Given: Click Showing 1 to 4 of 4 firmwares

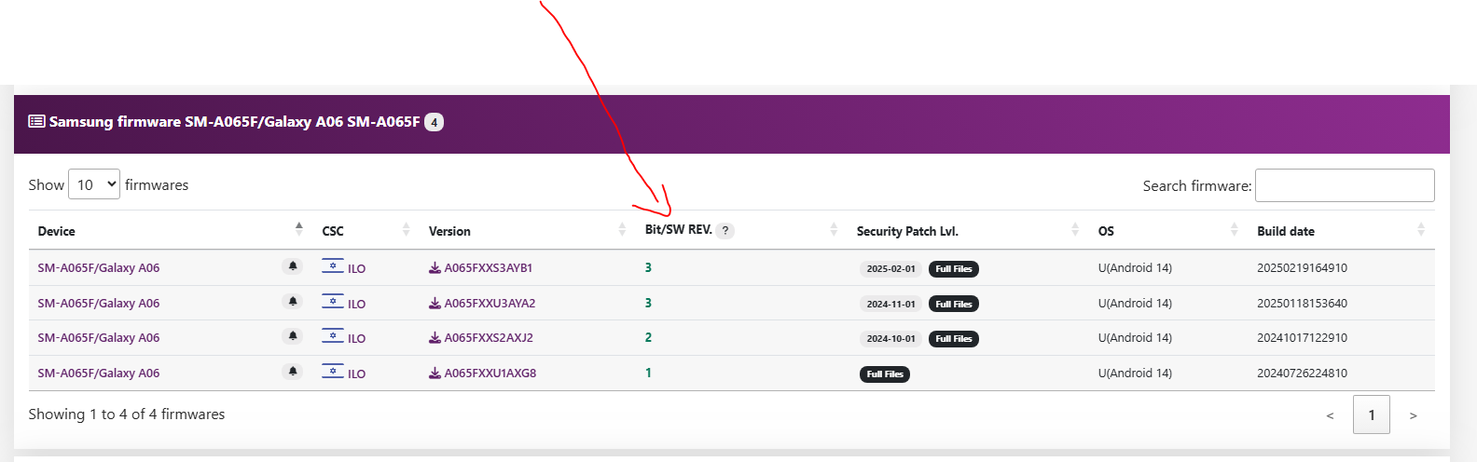Looking at the screenshot, I should click(127, 414).
